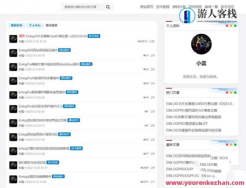
Task: Open the 我们都在与生活对线 article
Action: (32, 162)
